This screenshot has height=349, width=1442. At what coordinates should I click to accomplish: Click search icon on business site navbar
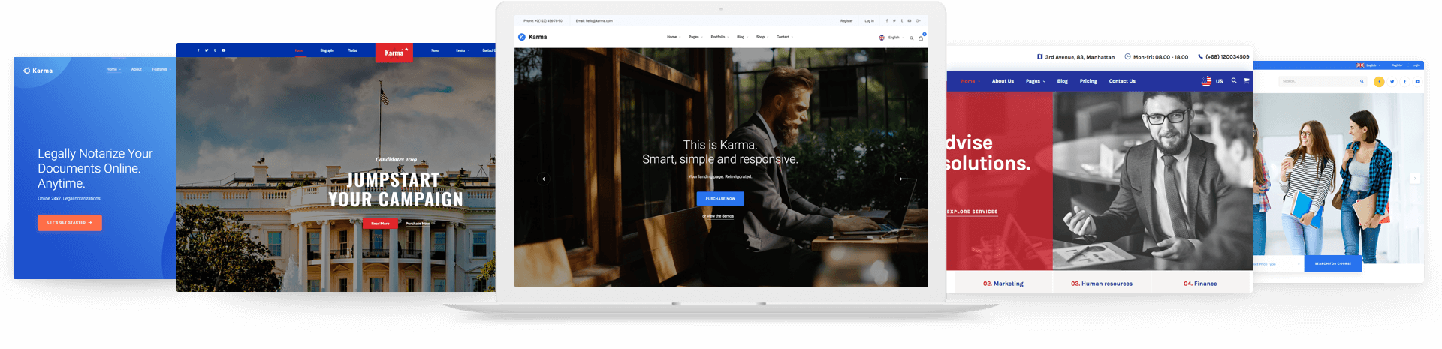pyautogui.click(x=1234, y=80)
